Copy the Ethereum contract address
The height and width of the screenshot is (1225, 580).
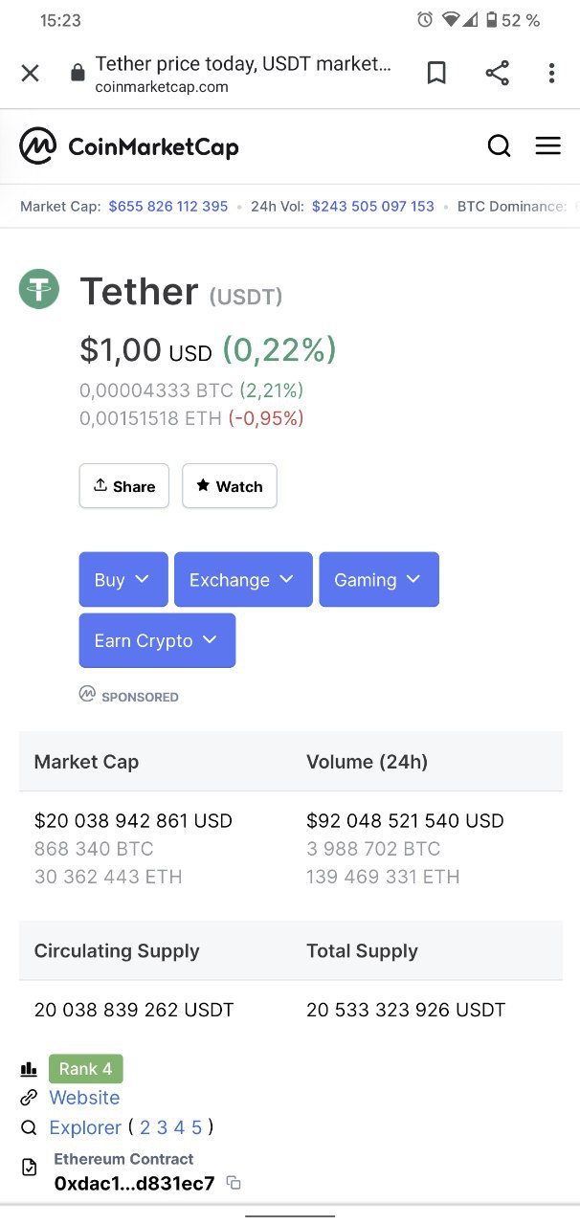[234, 1183]
